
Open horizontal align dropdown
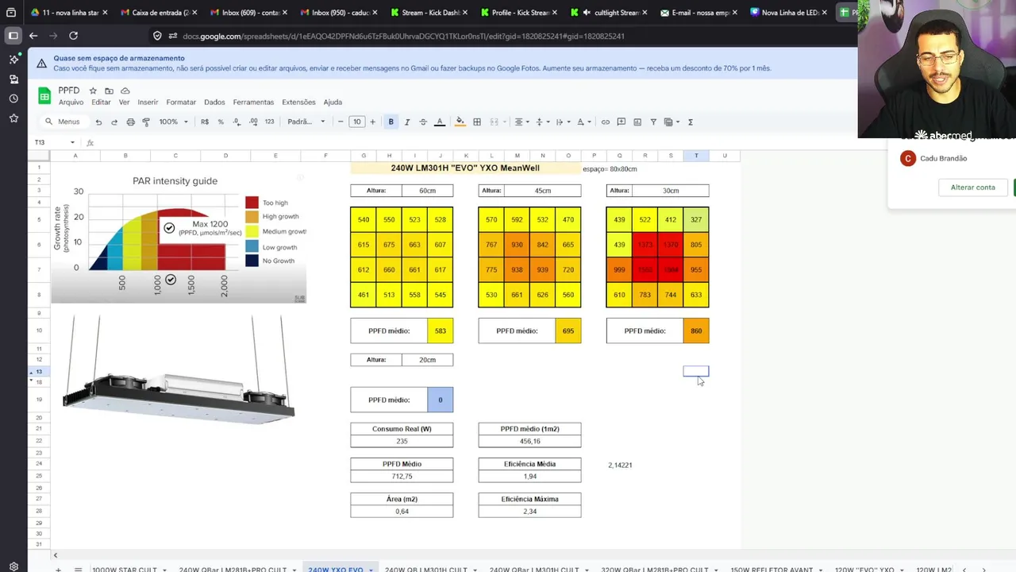[521, 122]
